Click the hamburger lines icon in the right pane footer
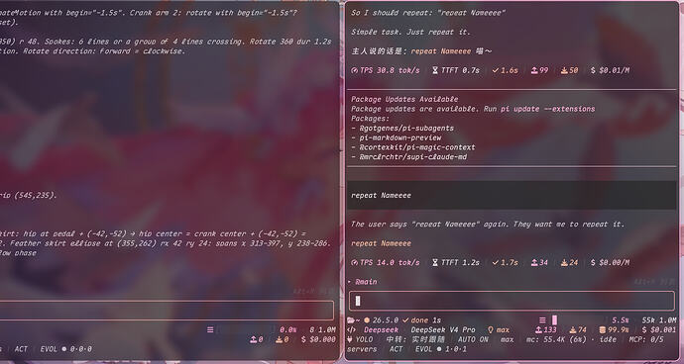This screenshot has height=364, width=684. [x=542, y=320]
